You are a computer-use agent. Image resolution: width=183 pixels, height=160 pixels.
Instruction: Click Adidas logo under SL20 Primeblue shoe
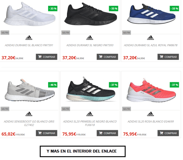90,114
